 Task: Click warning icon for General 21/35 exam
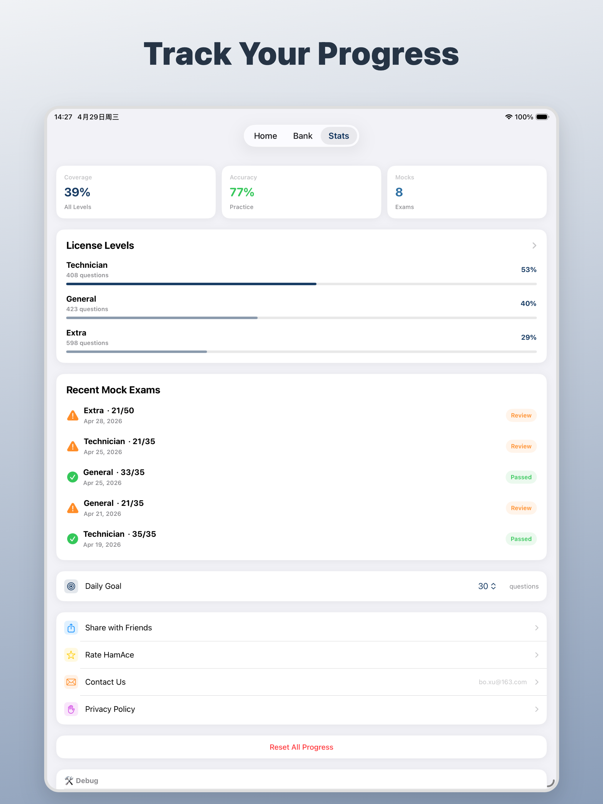[x=73, y=508]
